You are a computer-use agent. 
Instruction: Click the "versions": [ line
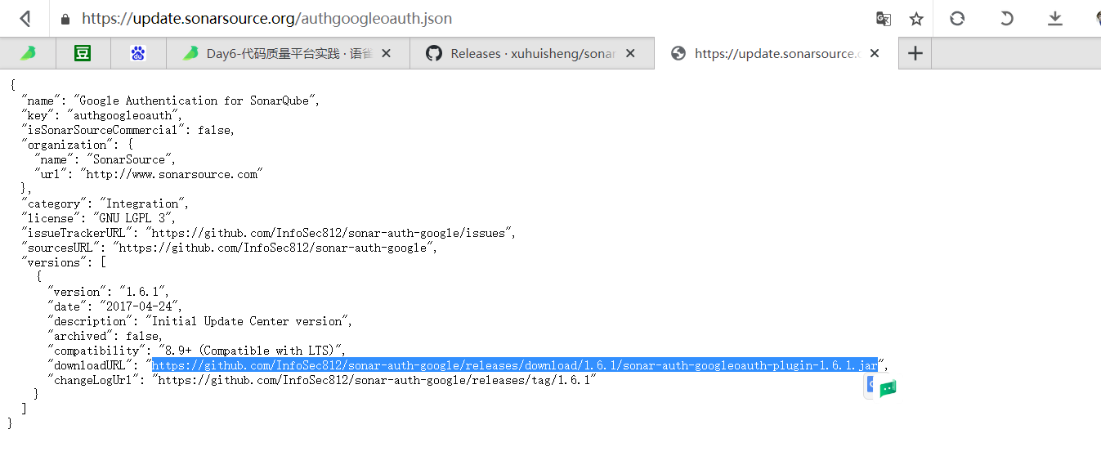pyautogui.click(x=65, y=262)
